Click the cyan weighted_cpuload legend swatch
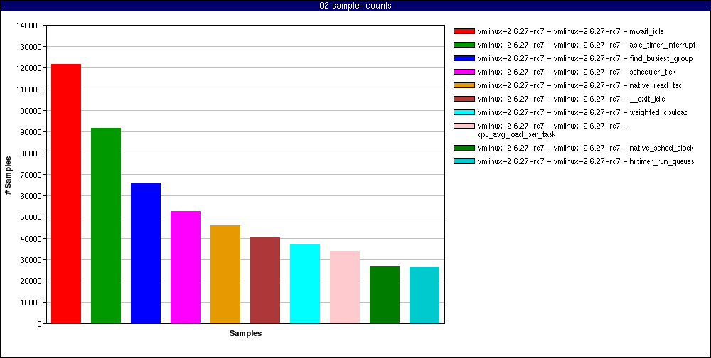This screenshot has height=358, width=711. coord(464,112)
